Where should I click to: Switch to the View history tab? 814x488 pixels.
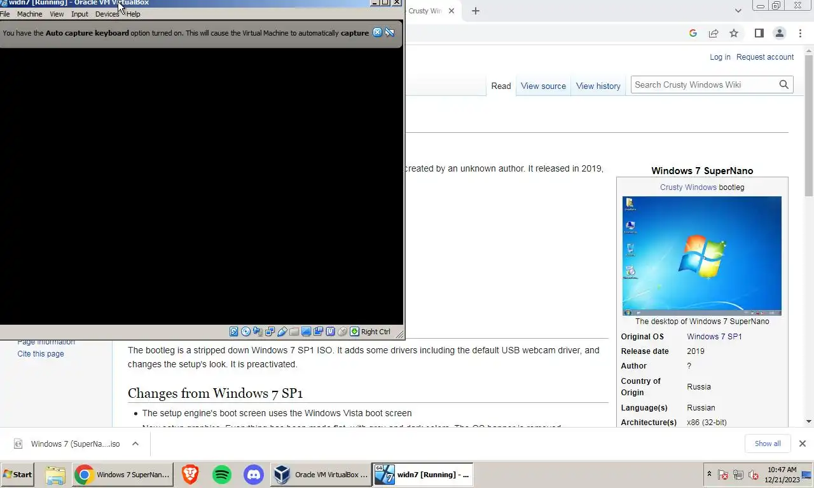pos(598,86)
